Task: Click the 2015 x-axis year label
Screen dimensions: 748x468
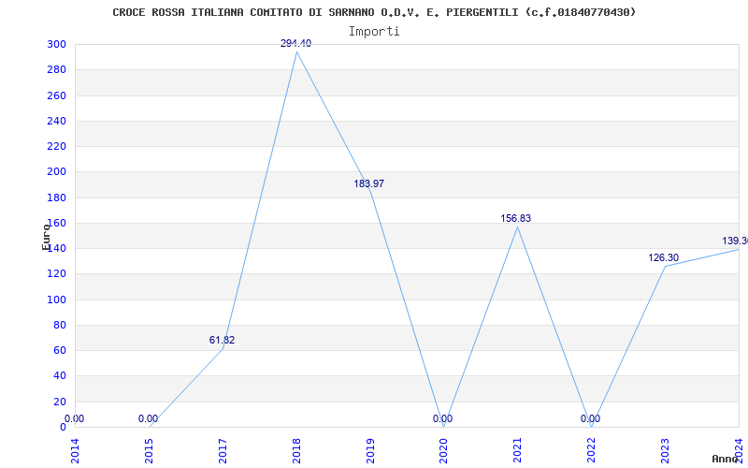Action: (149, 450)
